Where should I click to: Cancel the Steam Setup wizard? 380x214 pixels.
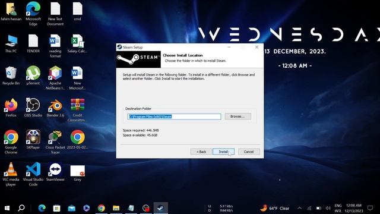(249, 152)
